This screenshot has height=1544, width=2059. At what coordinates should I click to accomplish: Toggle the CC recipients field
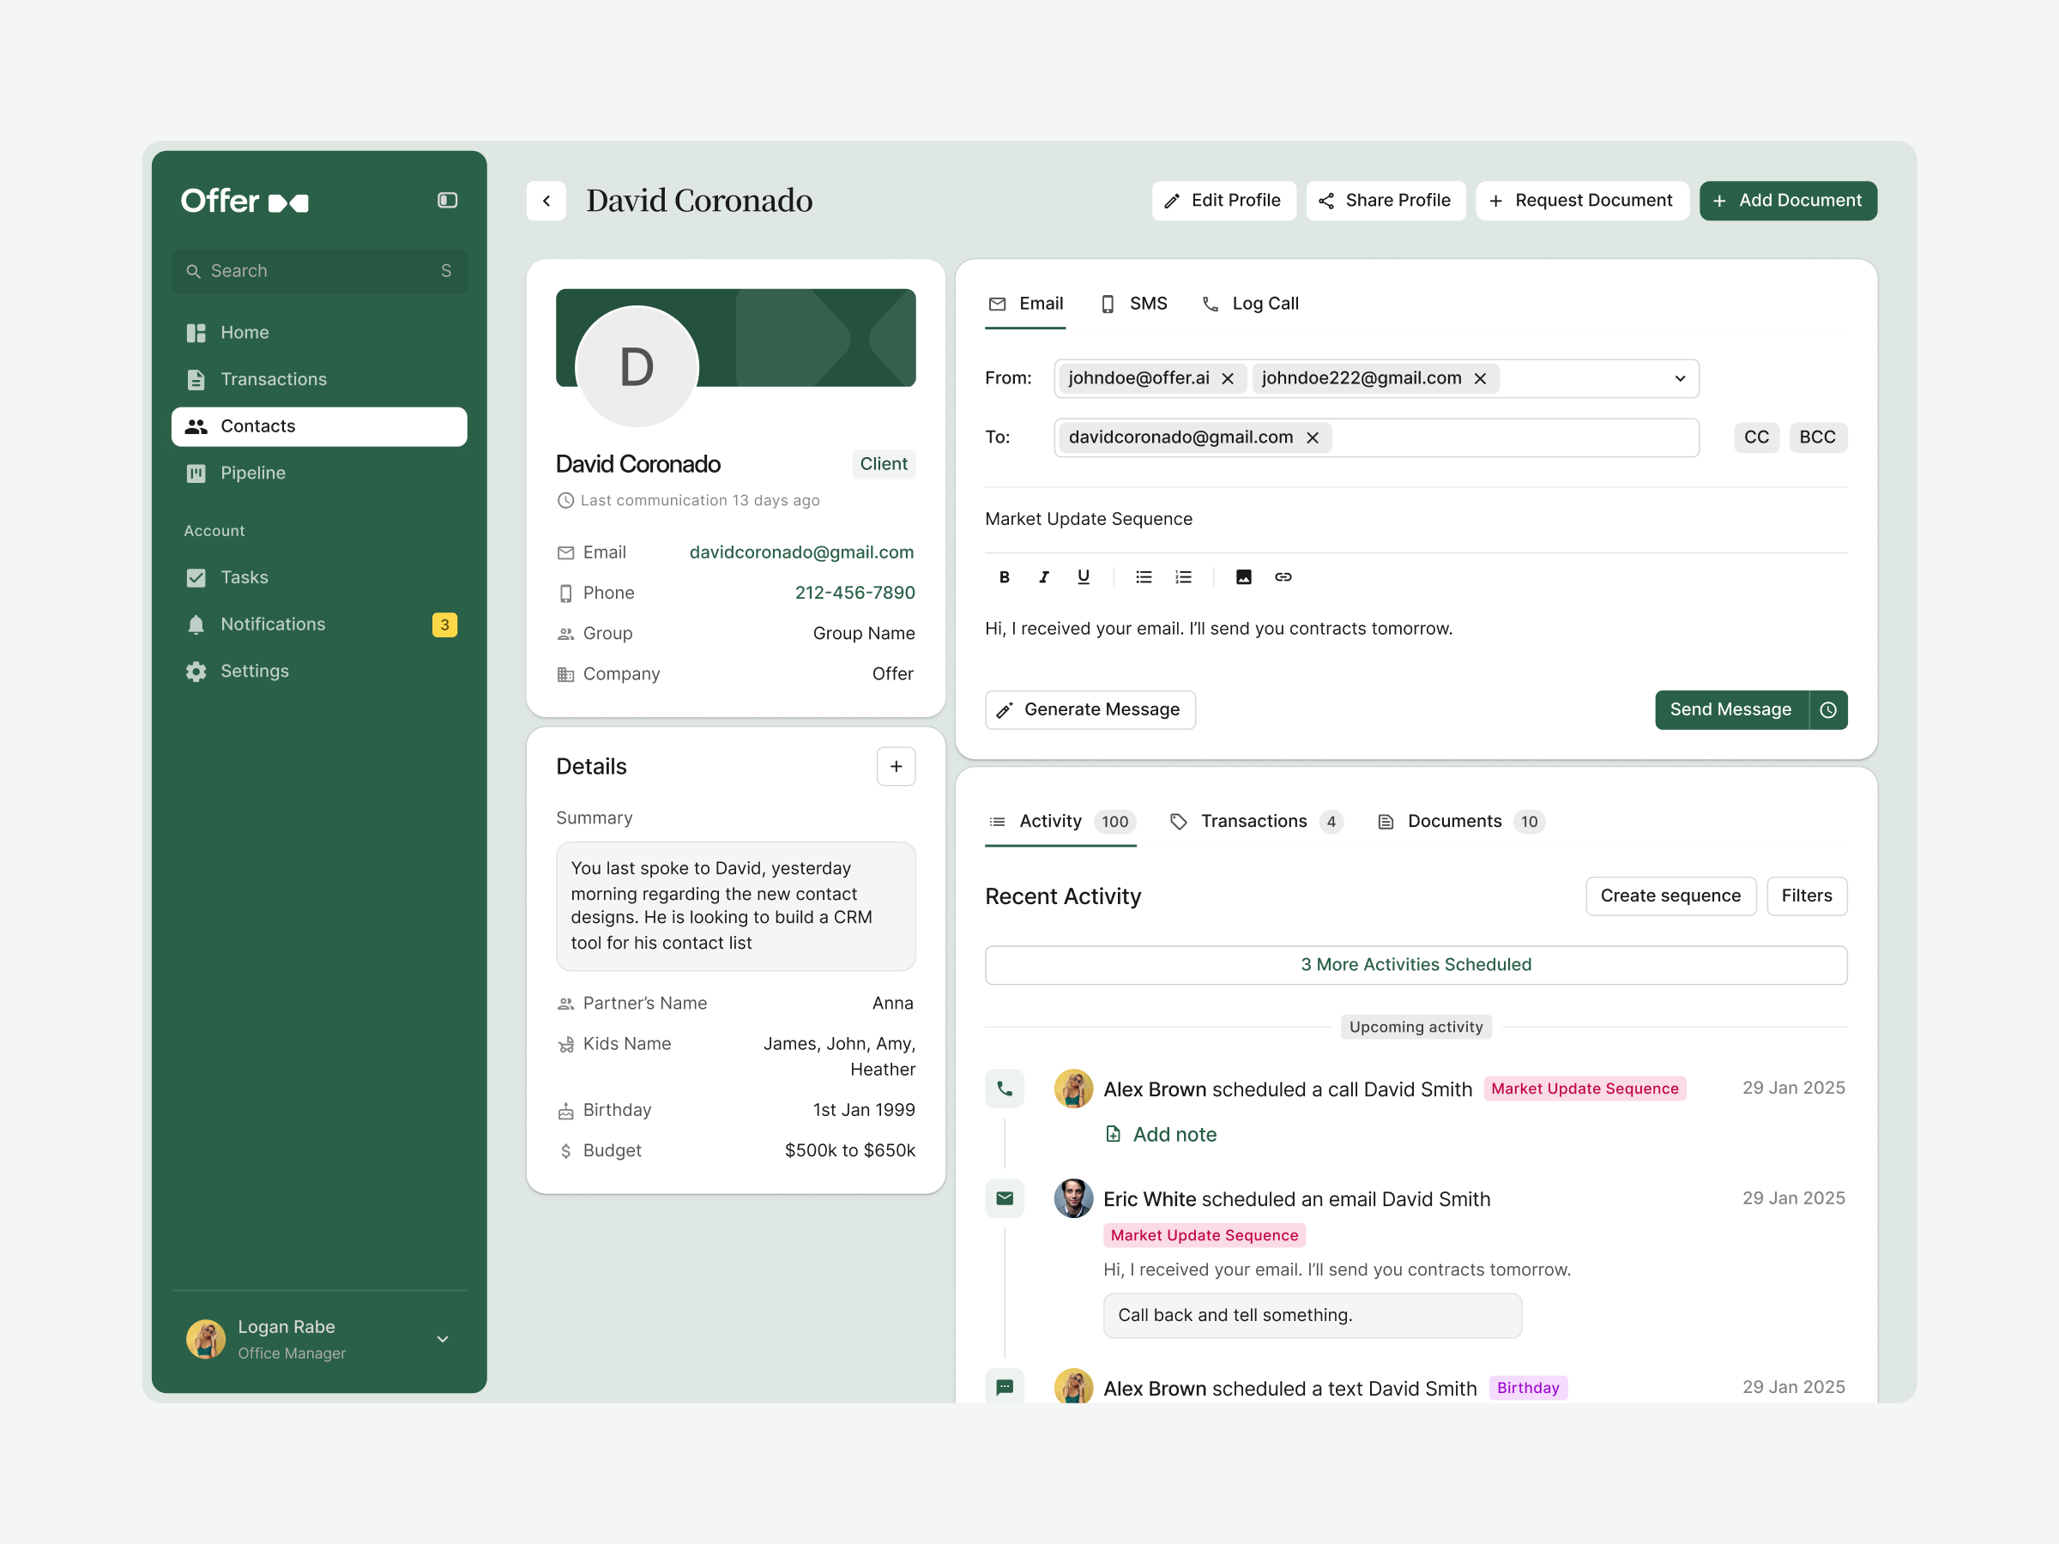(1756, 437)
